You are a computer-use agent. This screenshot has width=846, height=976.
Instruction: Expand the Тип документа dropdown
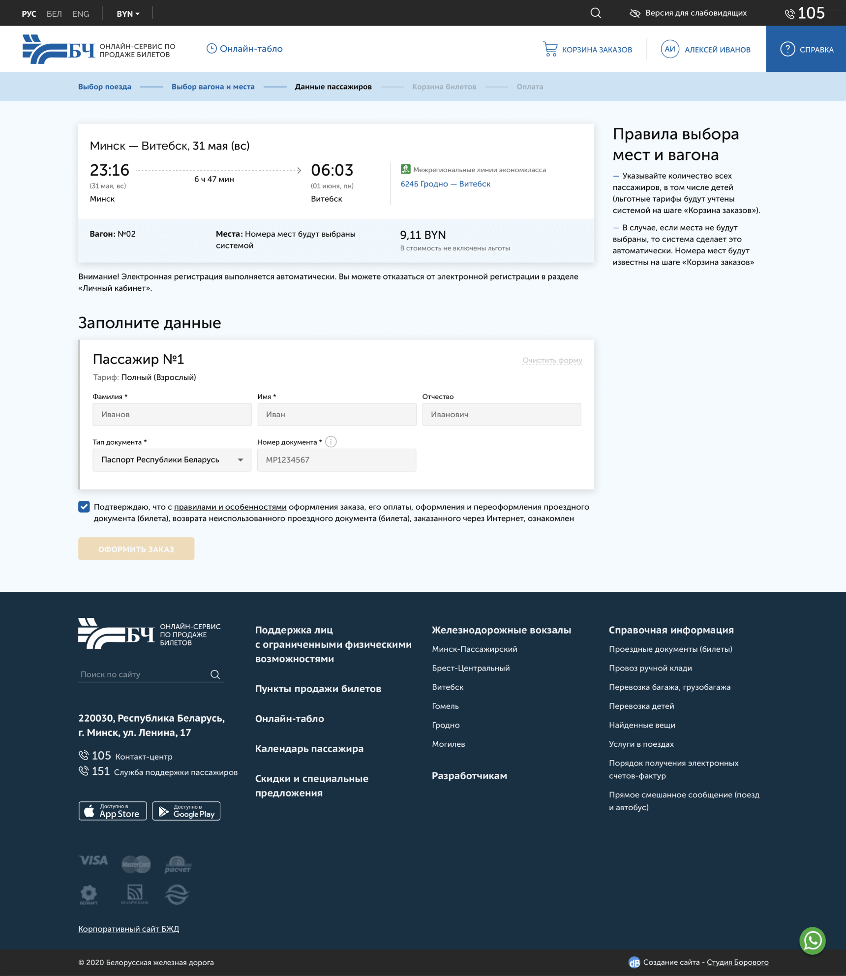pos(172,460)
